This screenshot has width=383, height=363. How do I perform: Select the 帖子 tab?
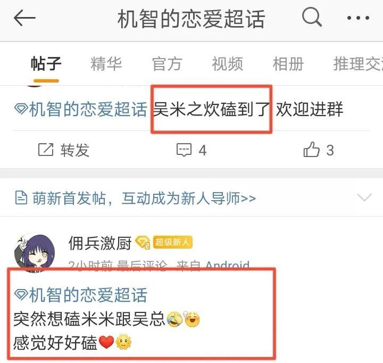[46, 64]
